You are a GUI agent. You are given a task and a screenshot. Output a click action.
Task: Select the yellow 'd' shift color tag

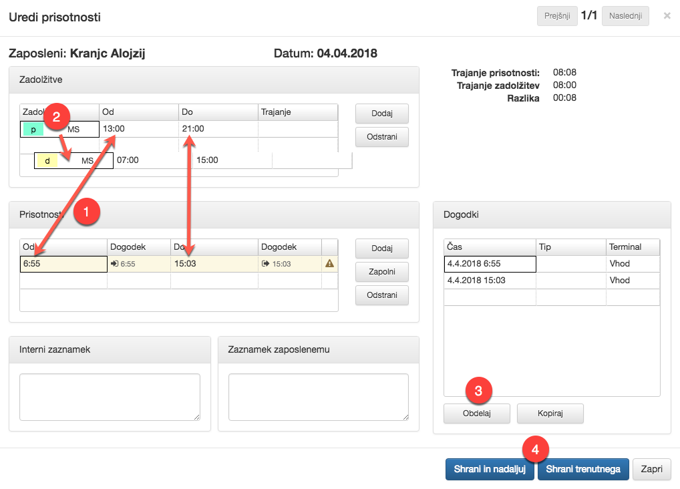[x=46, y=161]
